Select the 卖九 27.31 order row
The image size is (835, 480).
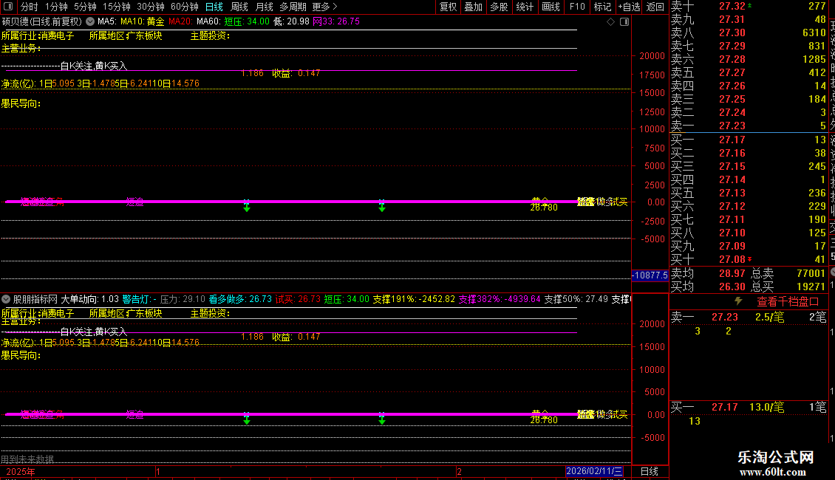pyautogui.click(x=749, y=19)
